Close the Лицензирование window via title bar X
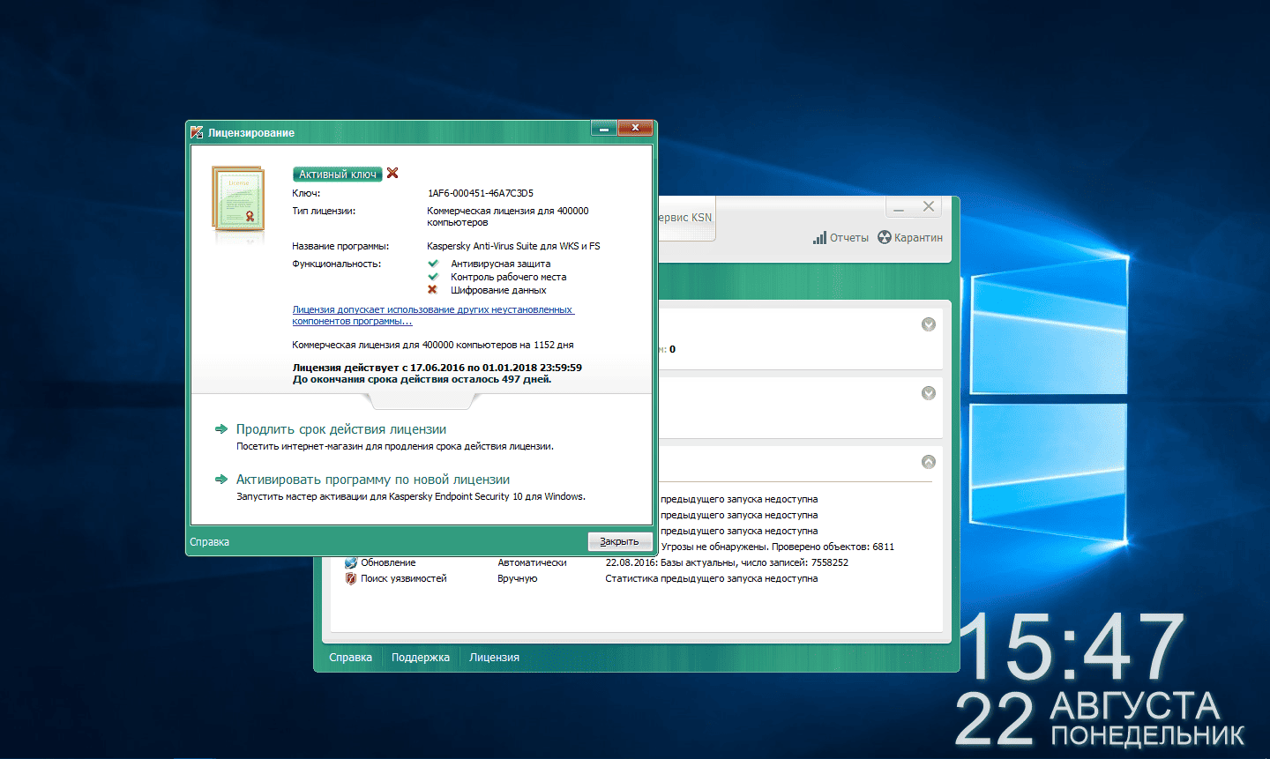This screenshot has width=1270, height=759. click(x=635, y=129)
